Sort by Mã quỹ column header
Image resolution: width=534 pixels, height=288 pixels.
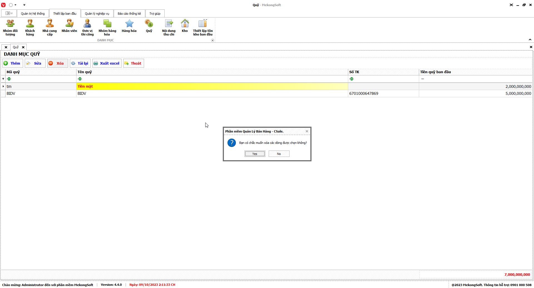(41, 72)
